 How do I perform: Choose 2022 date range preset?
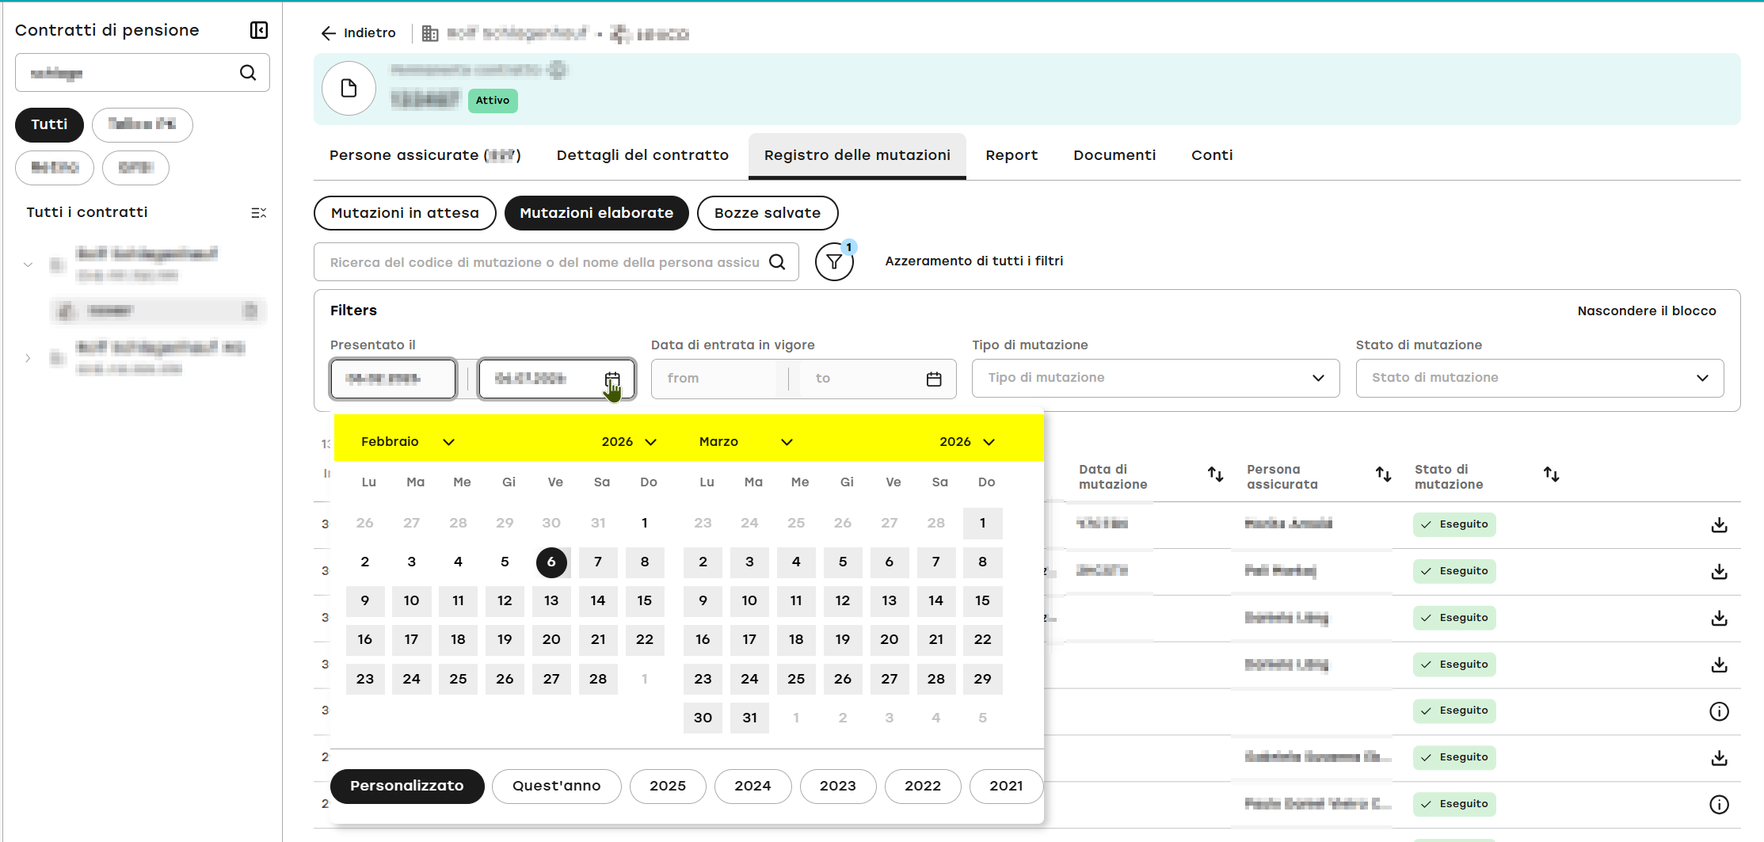pos(923,787)
